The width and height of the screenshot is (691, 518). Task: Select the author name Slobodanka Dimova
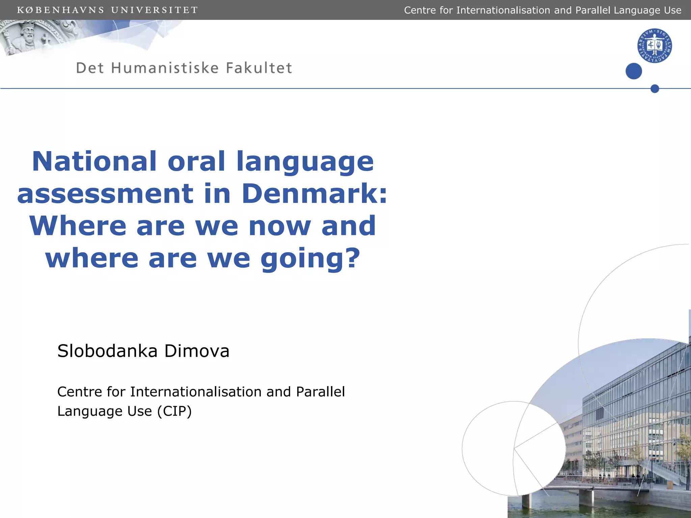(x=143, y=351)
